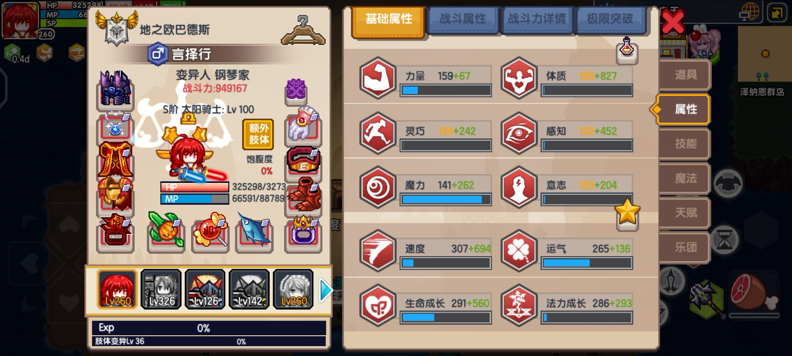Image resolution: width=792 pixels, height=356 pixels.
Task: Open the 技能 side menu
Action: (686, 144)
